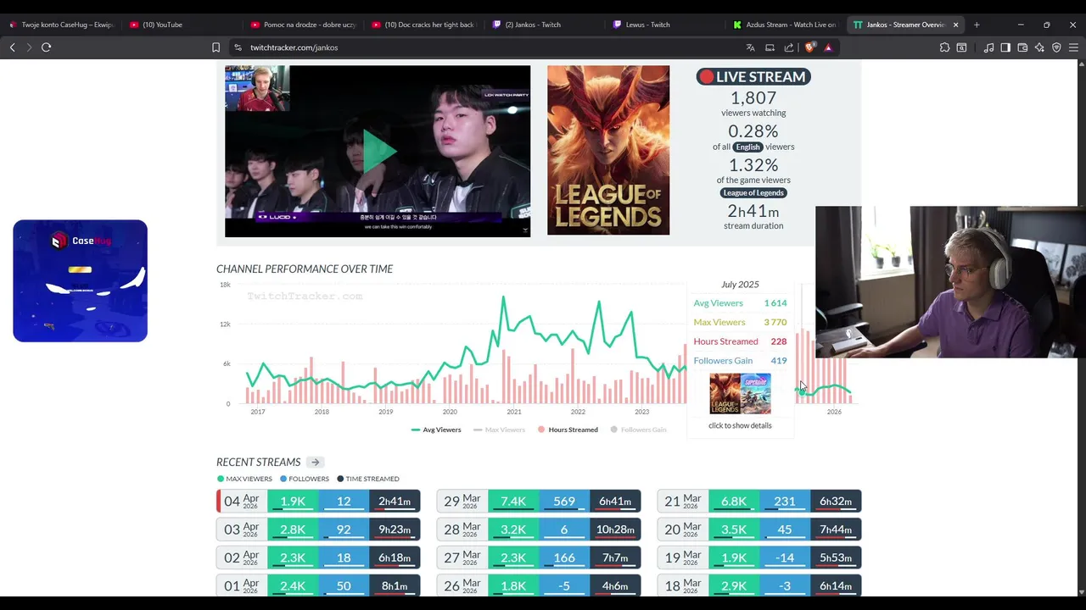Click the site info icon in address bar
1086x610 pixels.
[238, 47]
